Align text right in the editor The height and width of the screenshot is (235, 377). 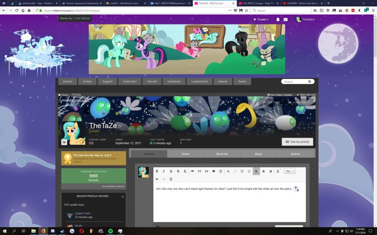click(270, 171)
